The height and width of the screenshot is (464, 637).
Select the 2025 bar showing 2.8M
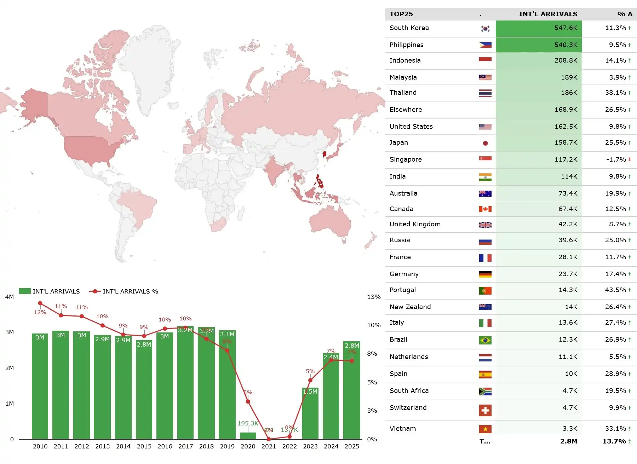click(352, 390)
